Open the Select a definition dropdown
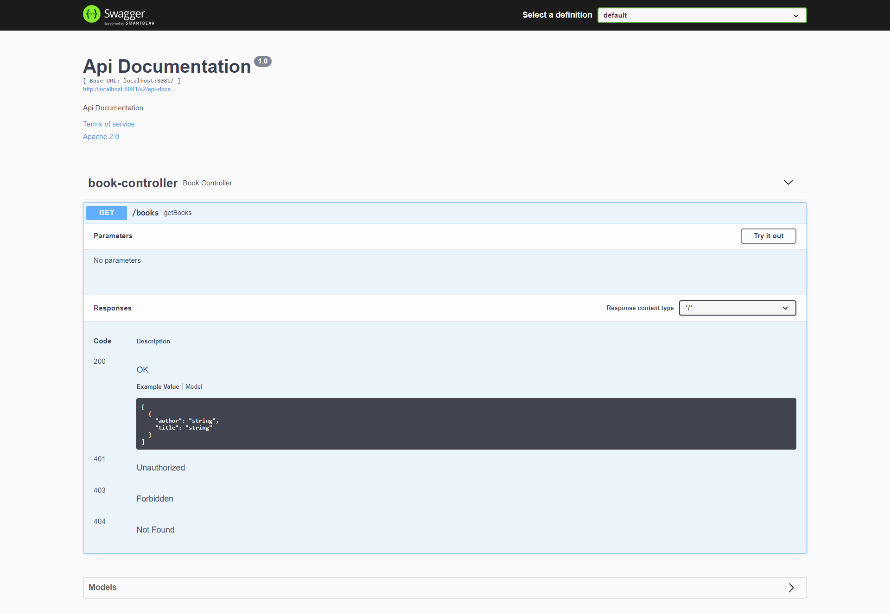The width and height of the screenshot is (890, 614). pos(702,15)
